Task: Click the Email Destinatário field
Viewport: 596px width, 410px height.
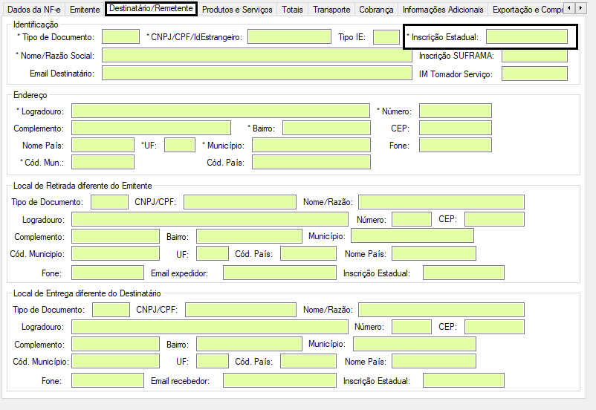Action: 257,74
